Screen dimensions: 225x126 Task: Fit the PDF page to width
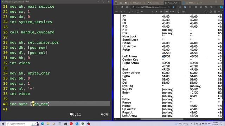pos(161,12)
